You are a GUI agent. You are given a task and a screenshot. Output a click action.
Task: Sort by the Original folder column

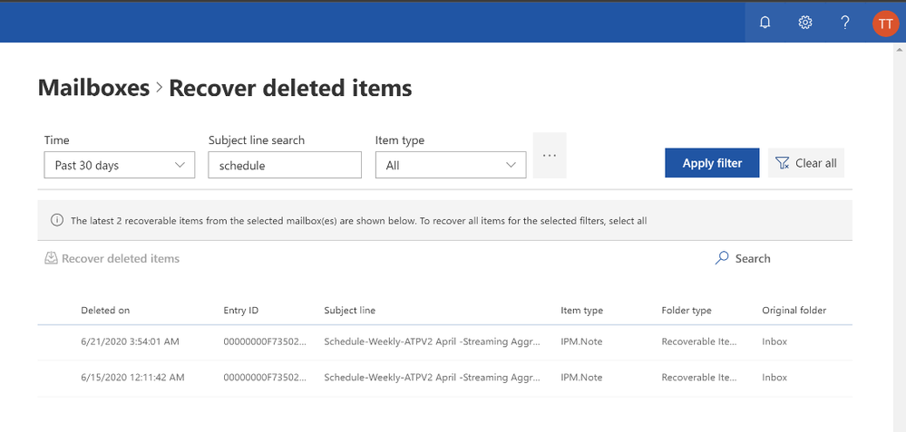click(x=794, y=311)
